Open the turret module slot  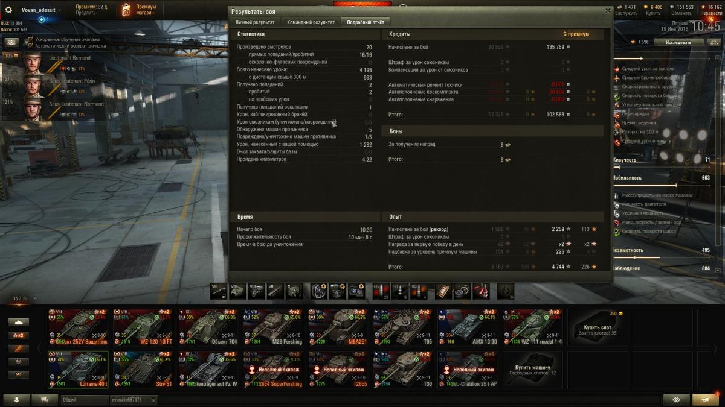pyautogui.click(x=237, y=291)
